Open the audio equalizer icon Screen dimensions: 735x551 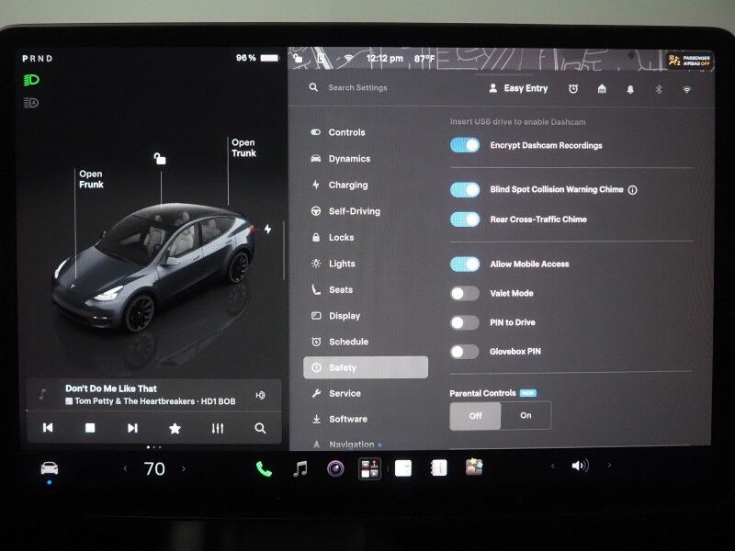coord(218,428)
